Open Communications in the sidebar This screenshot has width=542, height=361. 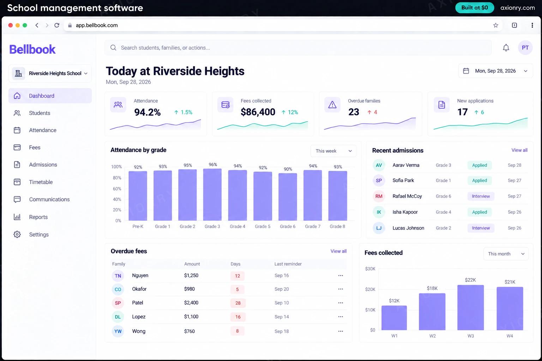point(50,199)
